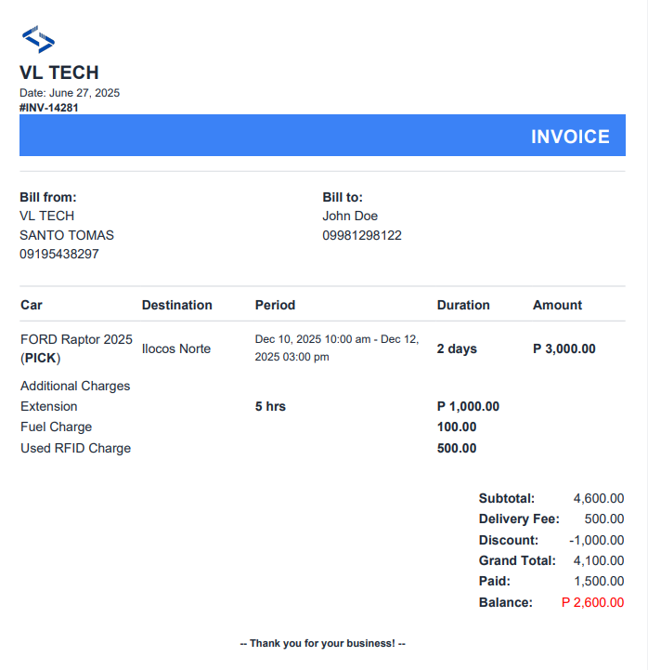Select grand total value 4,100.00
The width and height of the screenshot is (648, 670).
coord(599,560)
